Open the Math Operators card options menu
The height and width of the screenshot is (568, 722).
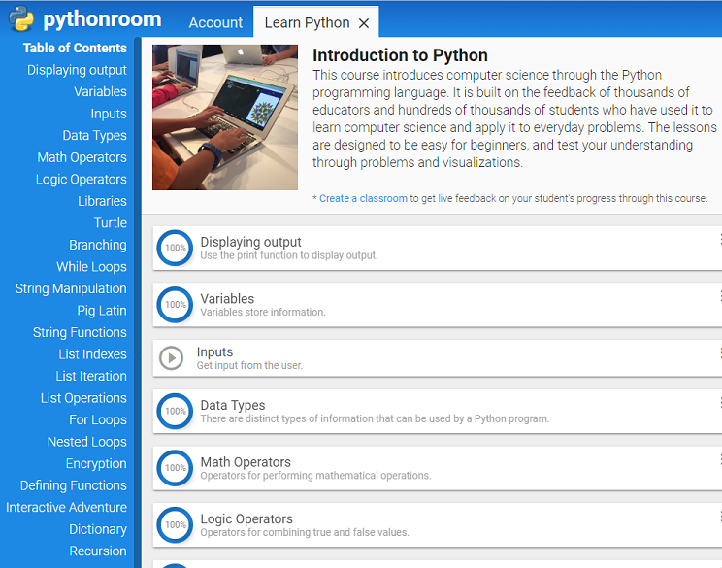click(719, 459)
